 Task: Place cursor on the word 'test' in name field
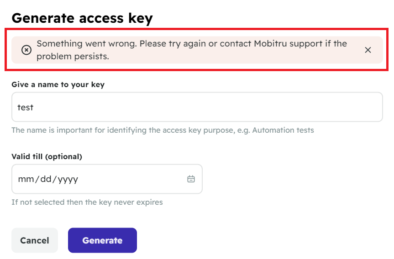click(x=26, y=108)
